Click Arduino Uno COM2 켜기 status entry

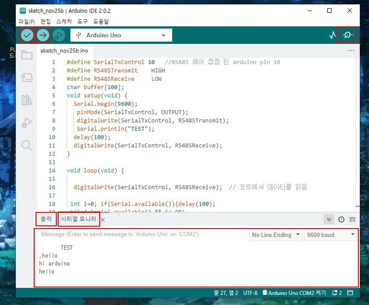tap(294, 293)
